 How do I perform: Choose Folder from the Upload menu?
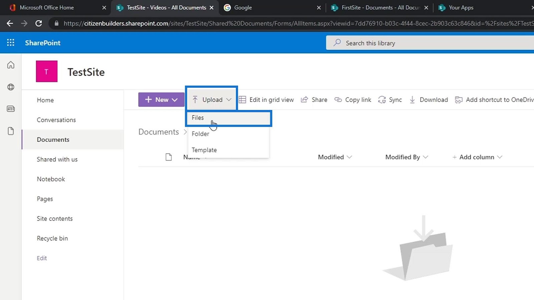tap(229, 134)
